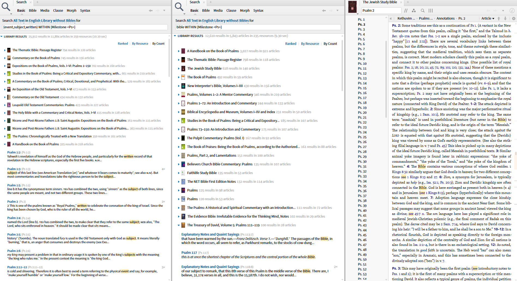Click the contents pane vertical scrollbar

386,79
